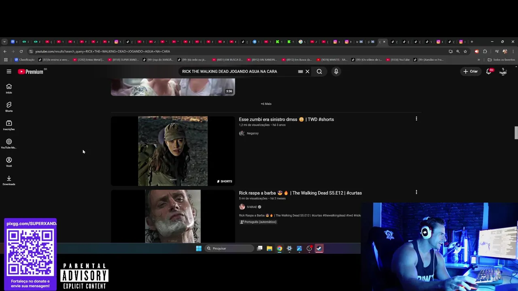Play the 'Esse zumbi era sinistro' Shorts thumbnail
Screen dimensions: 518x291
tap(173, 151)
